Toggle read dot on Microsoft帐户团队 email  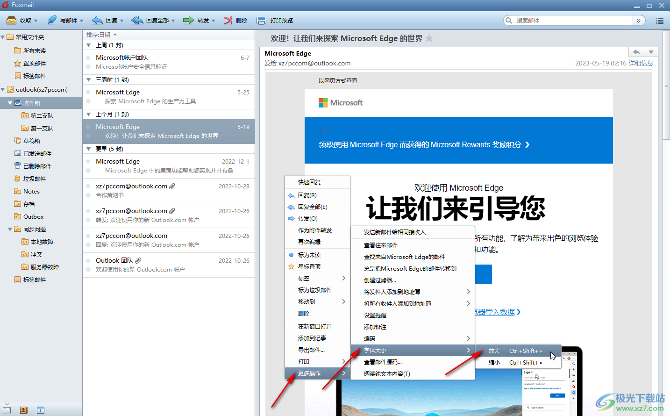[88, 57]
